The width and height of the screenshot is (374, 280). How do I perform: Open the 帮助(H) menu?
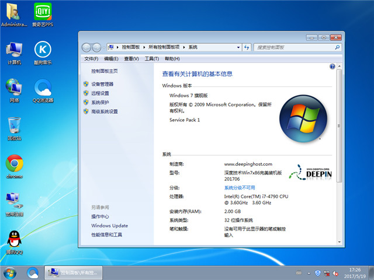tap(172, 58)
